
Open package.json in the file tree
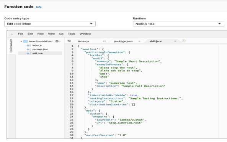click(x=40, y=49)
